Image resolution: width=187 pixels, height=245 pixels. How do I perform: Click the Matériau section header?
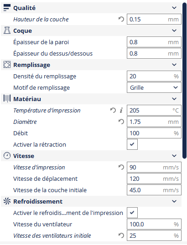tap(91, 99)
